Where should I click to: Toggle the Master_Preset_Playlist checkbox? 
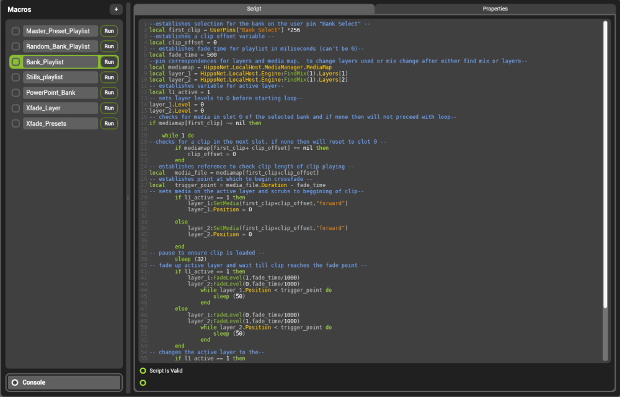click(x=16, y=31)
